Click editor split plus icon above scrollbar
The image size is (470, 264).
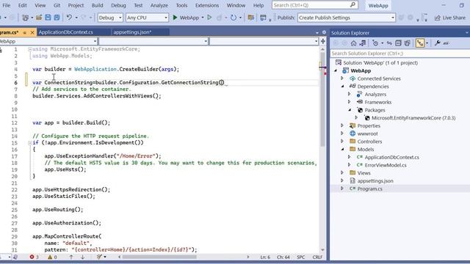pos(323,41)
